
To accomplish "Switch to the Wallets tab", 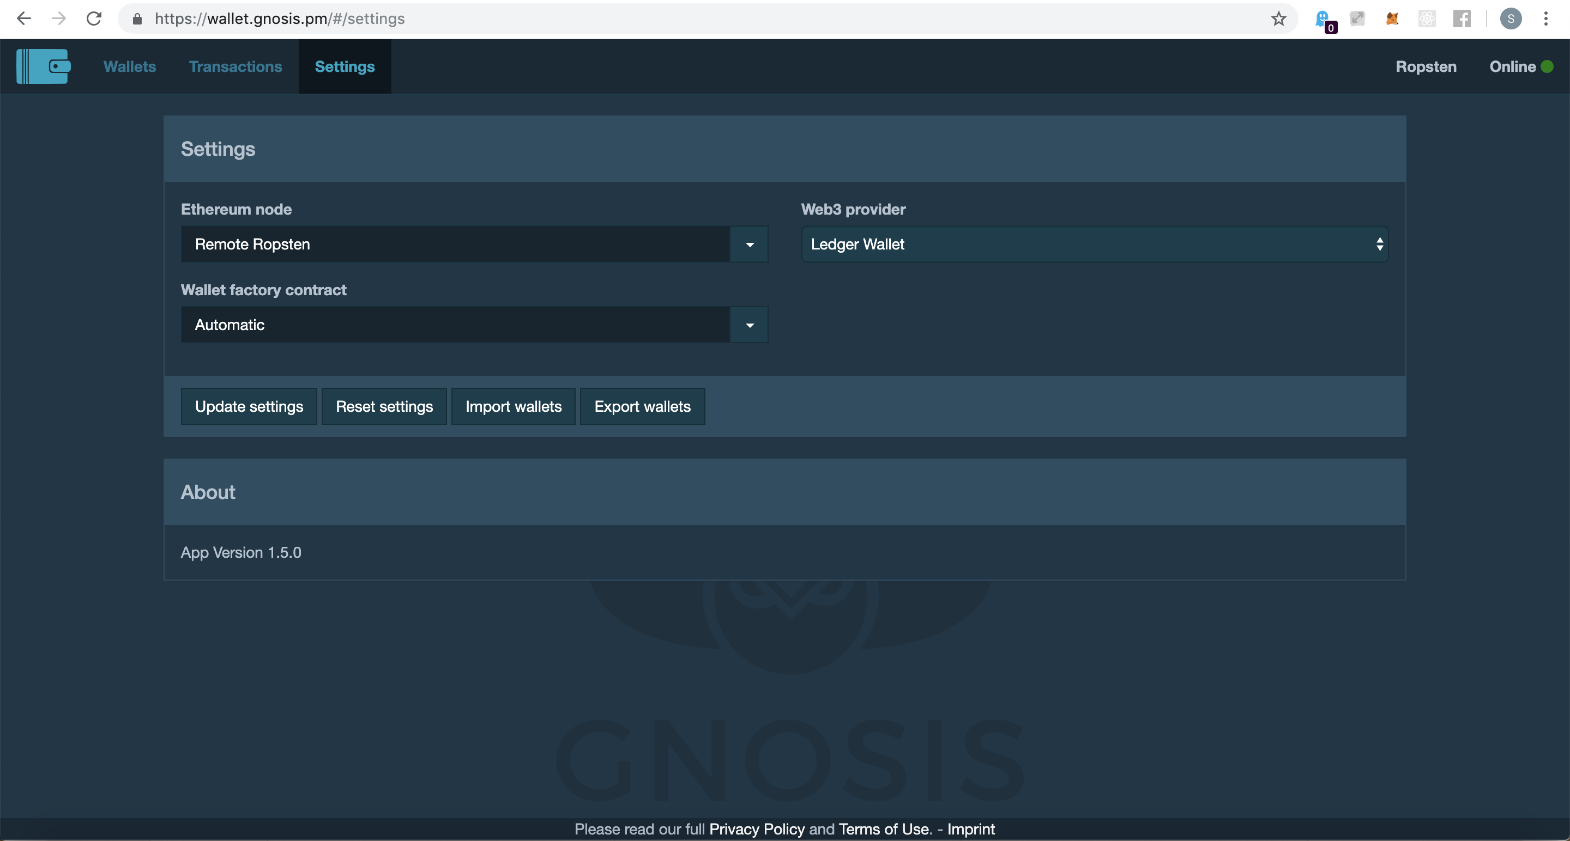I will point(129,66).
